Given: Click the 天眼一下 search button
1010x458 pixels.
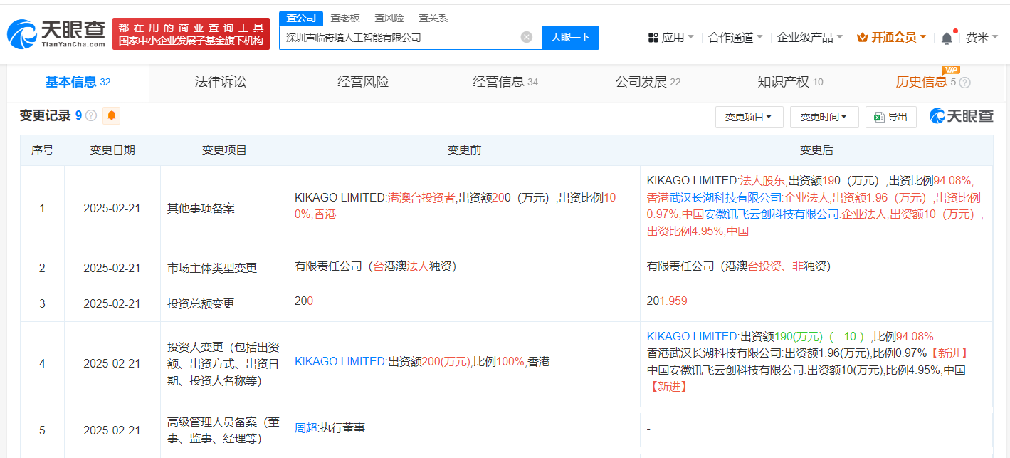Looking at the screenshot, I should tap(570, 37).
